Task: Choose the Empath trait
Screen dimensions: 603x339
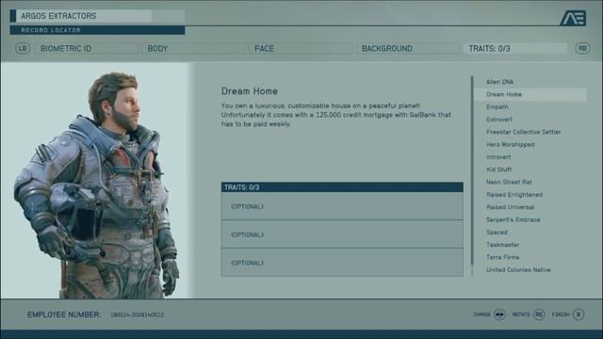Action: click(497, 106)
